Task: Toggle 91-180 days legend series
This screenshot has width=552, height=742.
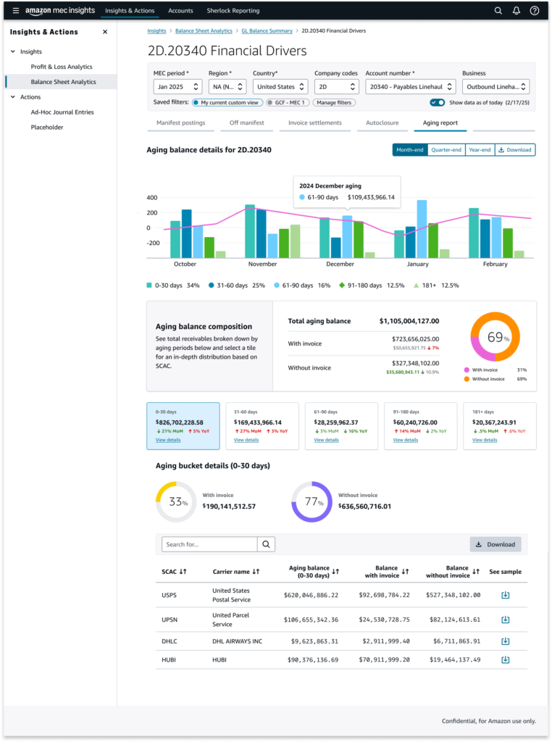Action: tap(372, 285)
